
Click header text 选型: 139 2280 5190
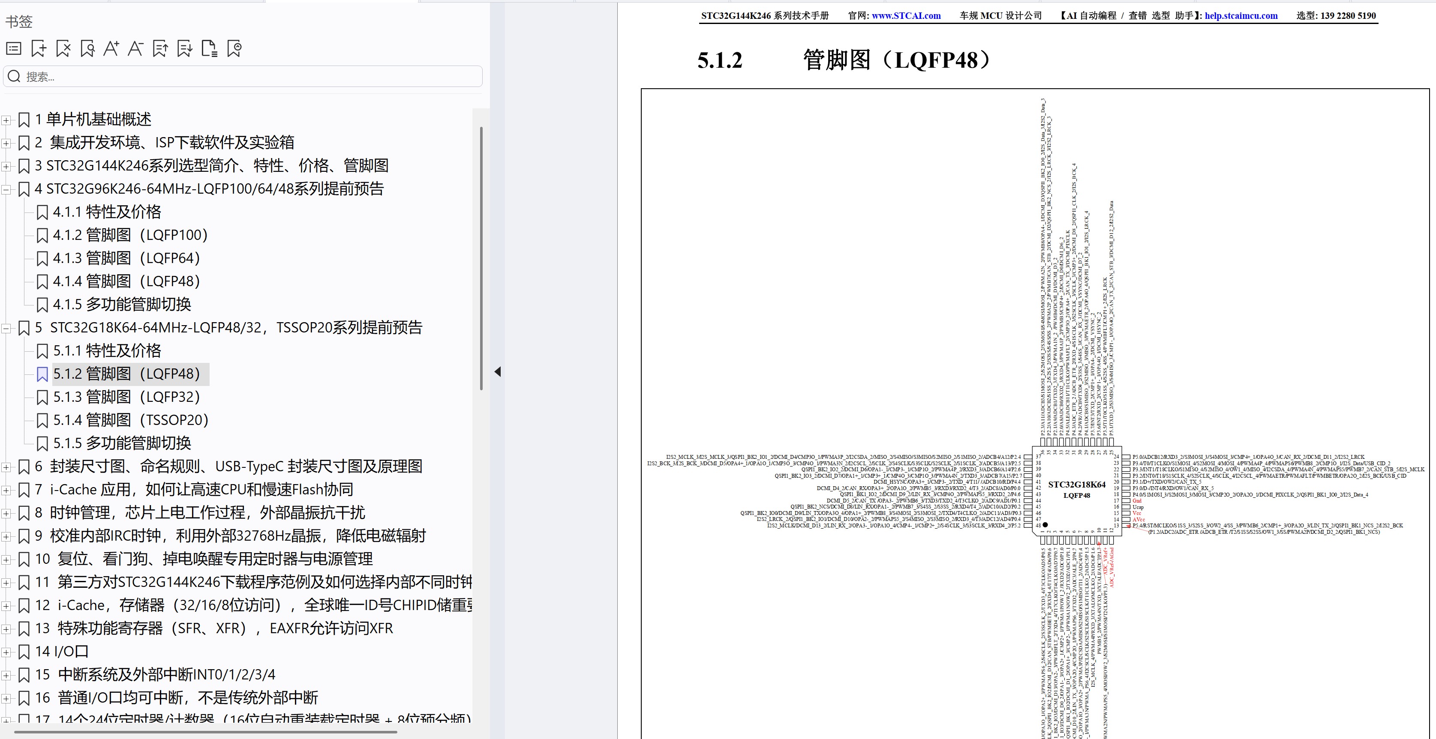click(x=1336, y=15)
